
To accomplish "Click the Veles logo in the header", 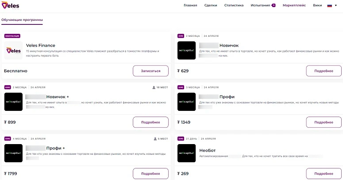I will (x=11, y=5).
